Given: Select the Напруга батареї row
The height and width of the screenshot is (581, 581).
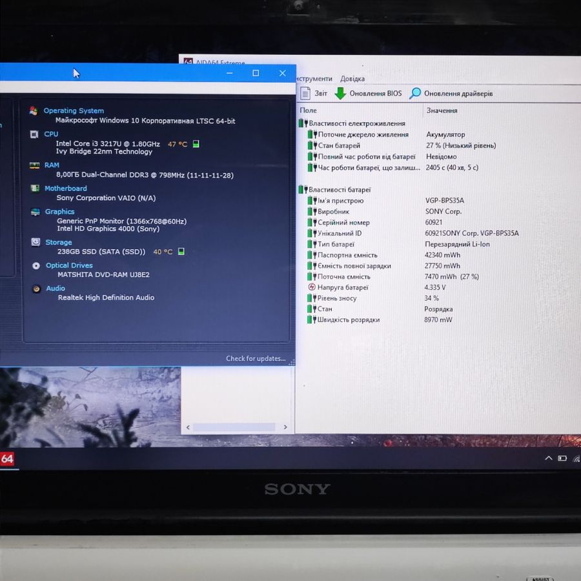Looking at the screenshot, I should pyautogui.click(x=376, y=287).
